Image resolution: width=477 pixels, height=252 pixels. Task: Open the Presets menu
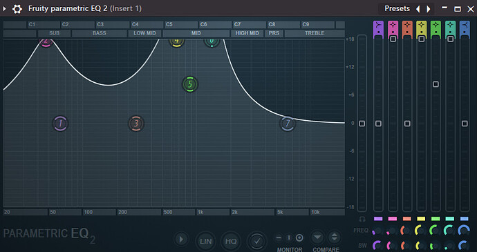click(397, 8)
